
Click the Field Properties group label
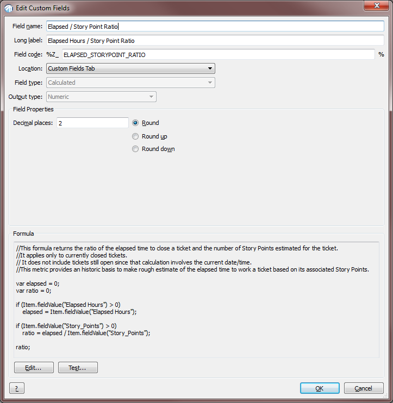pos(33,109)
